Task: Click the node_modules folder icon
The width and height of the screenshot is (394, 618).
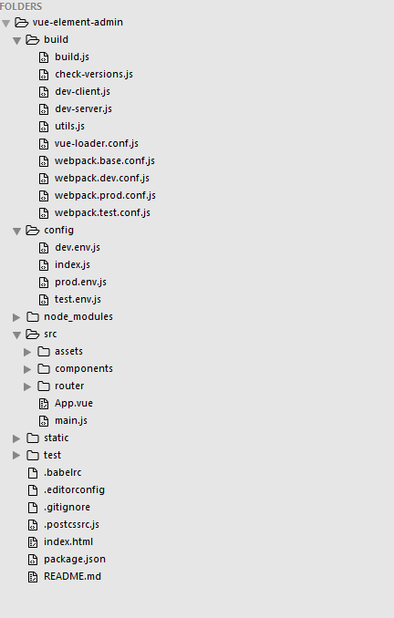Action: (32, 317)
